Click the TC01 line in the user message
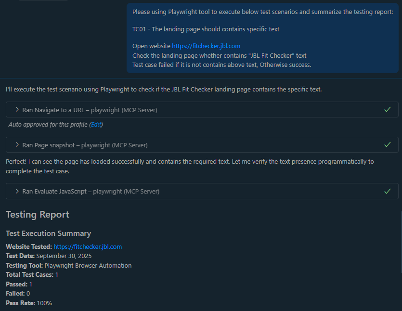The image size is (402, 311). tap(206, 29)
